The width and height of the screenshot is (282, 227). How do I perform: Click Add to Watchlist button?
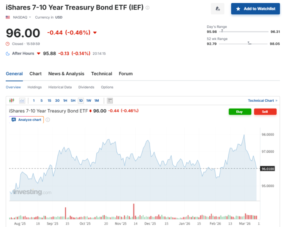point(255,9)
